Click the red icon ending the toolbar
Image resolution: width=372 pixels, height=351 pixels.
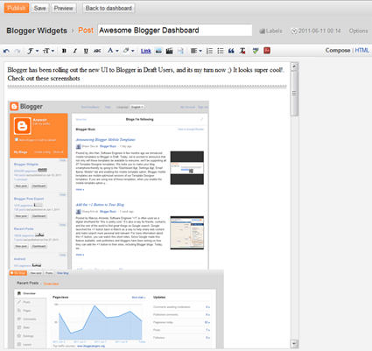coord(267,51)
